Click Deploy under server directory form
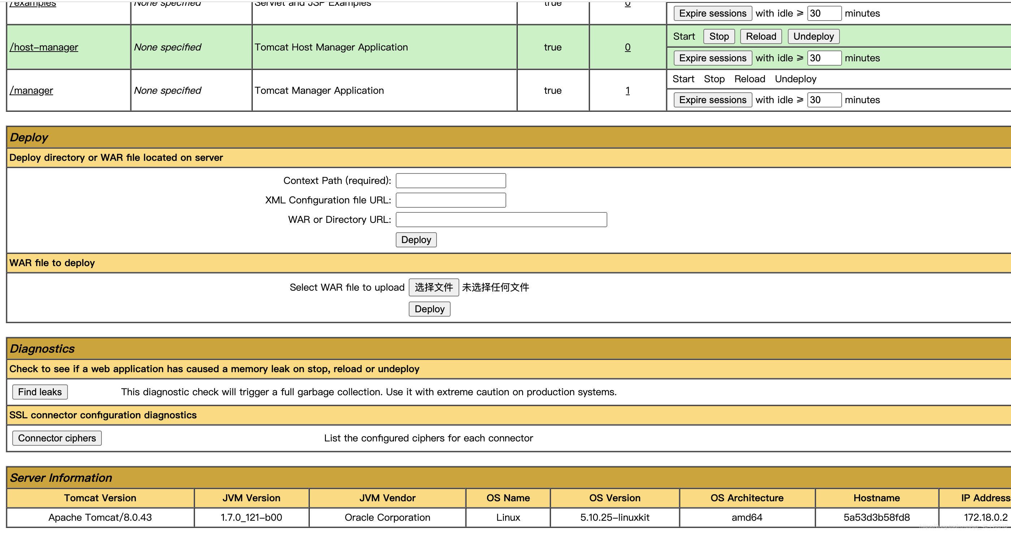The height and width of the screenshot is (533, 1011). click(416, 240)
